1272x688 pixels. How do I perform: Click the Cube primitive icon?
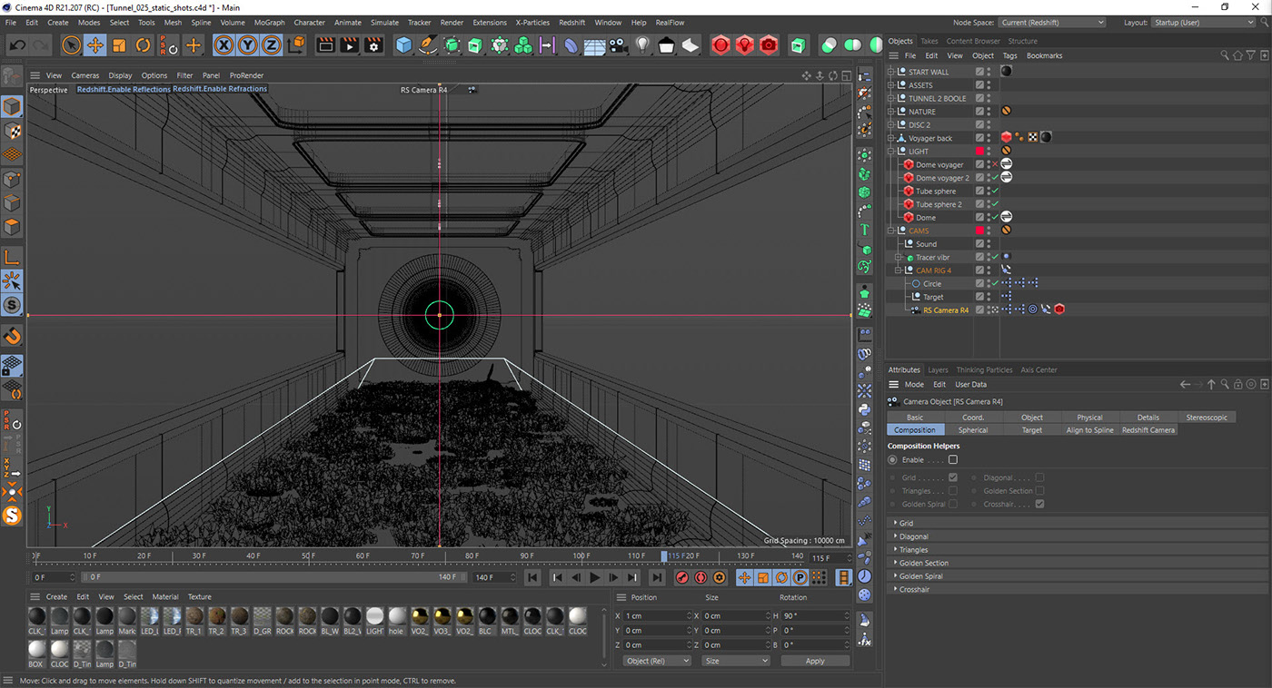(404, 44)
